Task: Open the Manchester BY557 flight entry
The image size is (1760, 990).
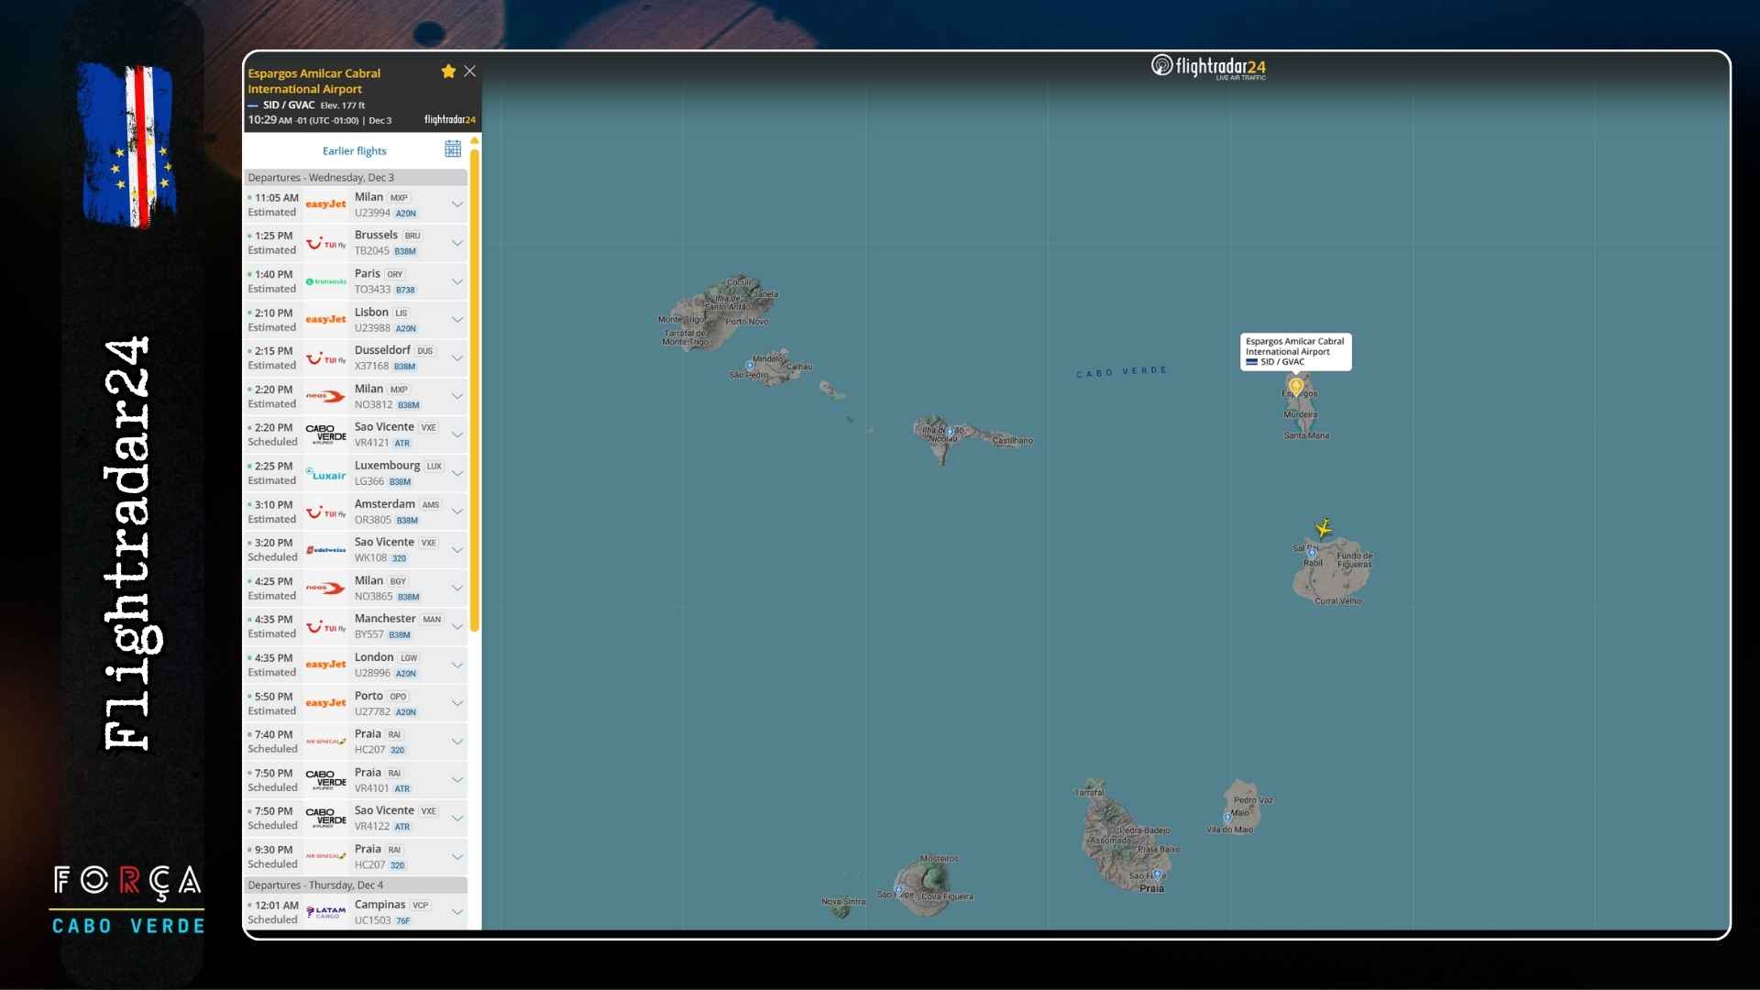Action: click(x=385, y=626)
